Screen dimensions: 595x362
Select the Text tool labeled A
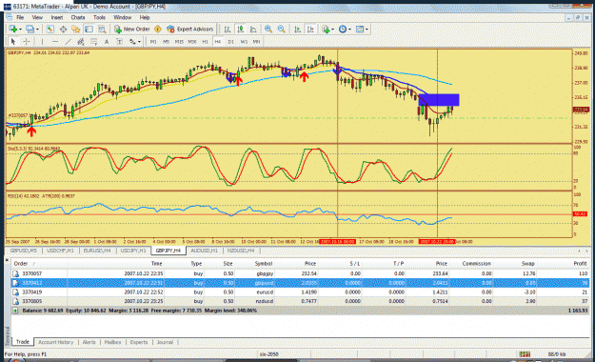point(107,41)
